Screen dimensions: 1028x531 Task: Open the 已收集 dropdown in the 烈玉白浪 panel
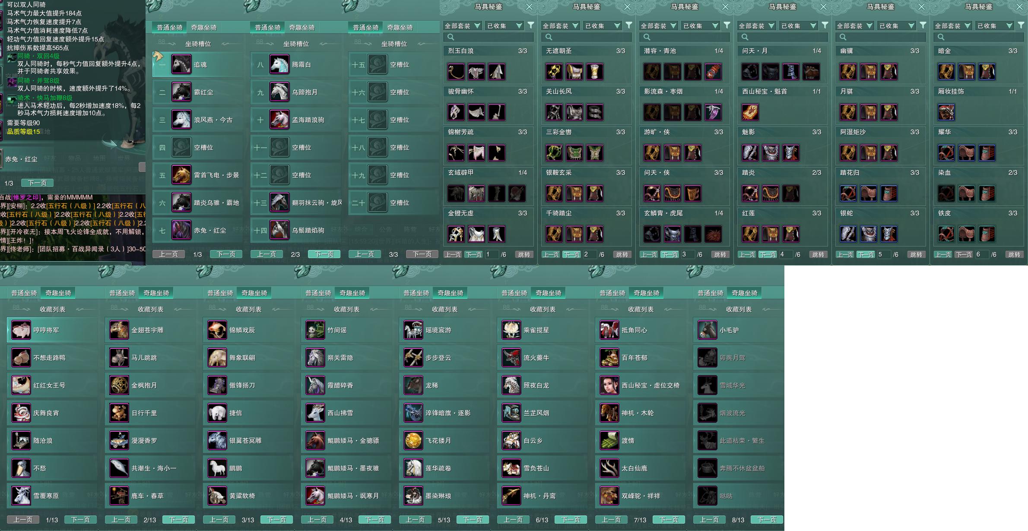click(504, 26)
